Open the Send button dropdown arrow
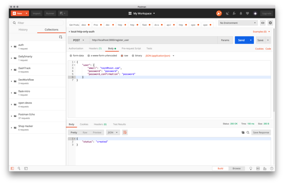284x184 pixels. point(251,40)
